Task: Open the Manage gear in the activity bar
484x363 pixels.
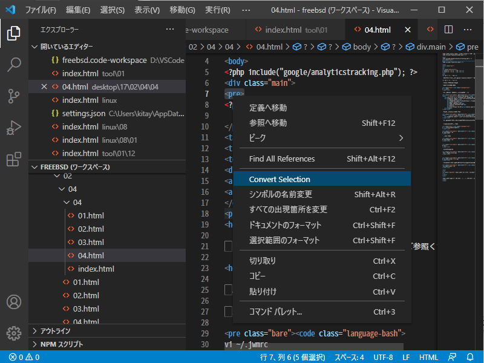Action: pyautogui.click(x=14, y=333)
